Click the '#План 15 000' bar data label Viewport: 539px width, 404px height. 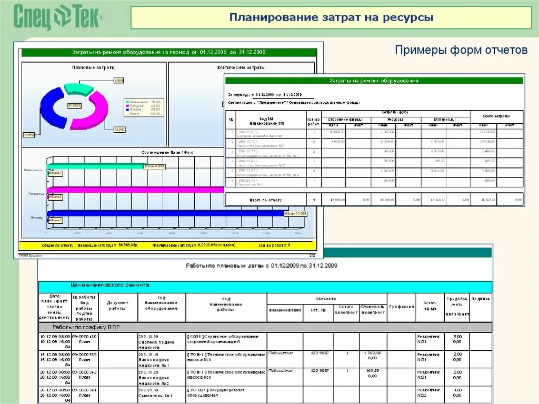(296, 214)
